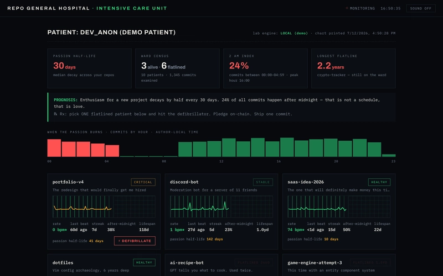This screenshot has height=276, width=443.
Task: Click the tall green bar at hour 16
Action: pyautogui.click(x=287, y=147)
